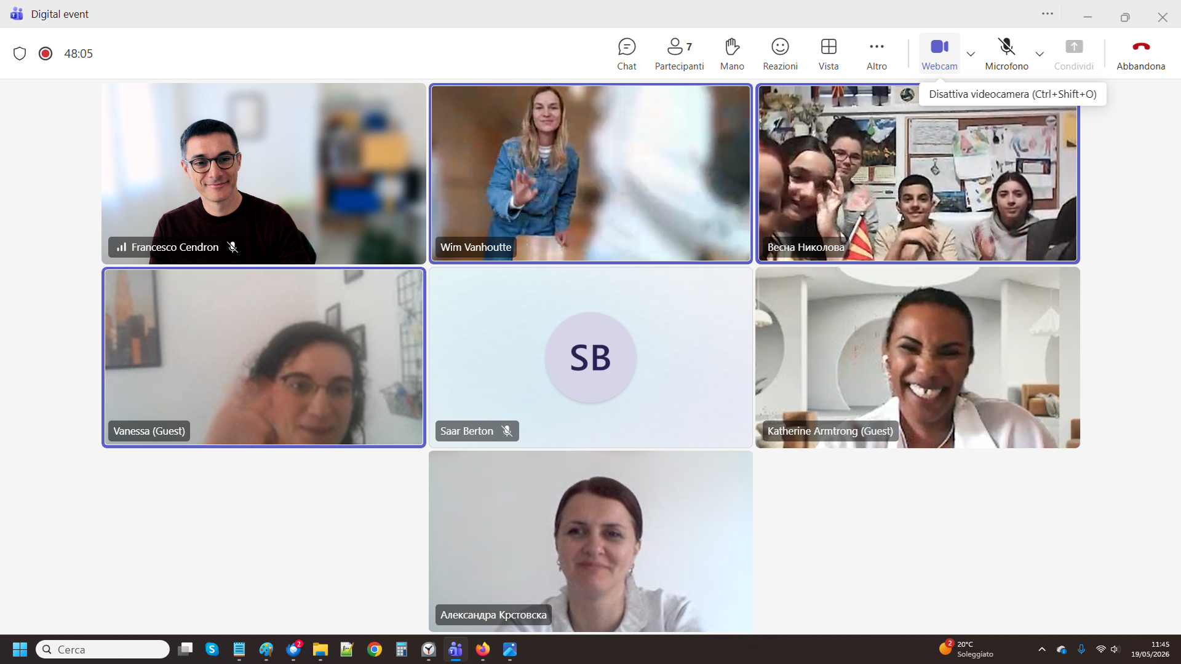Viewport: 1181px width, 664px height.
Task: Expand microphone options chevron
Action: pyautogui.click(x=1040, y=54)
